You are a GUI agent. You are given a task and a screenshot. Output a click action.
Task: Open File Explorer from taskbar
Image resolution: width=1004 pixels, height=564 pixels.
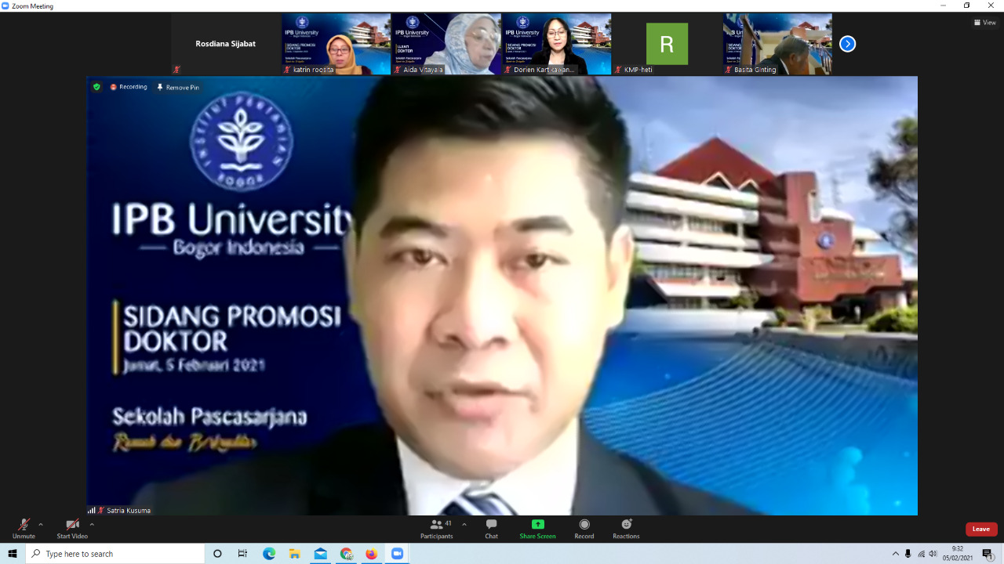tap(295, 554)
